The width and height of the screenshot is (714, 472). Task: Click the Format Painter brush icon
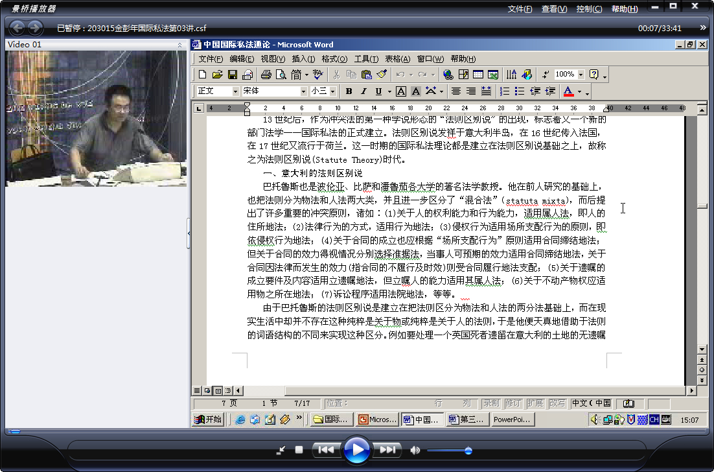382,75
